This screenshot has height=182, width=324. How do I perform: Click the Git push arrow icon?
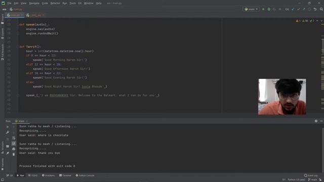click(x=304, y=9)
